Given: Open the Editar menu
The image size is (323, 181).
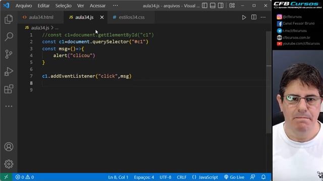Looking at the screenshot, I should tap(43, 6).
